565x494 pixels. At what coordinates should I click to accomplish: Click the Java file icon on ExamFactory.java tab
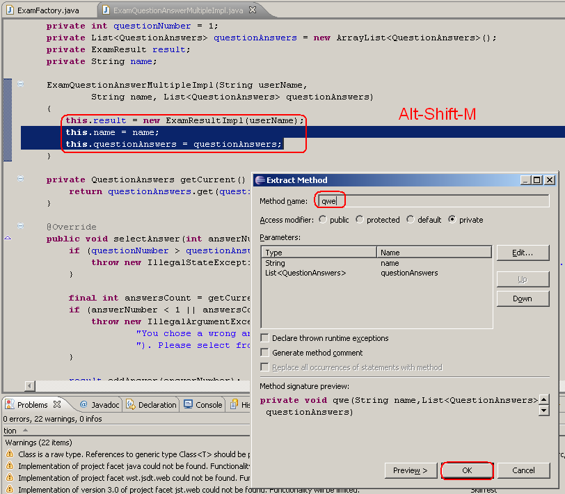(x=8, y=10)
